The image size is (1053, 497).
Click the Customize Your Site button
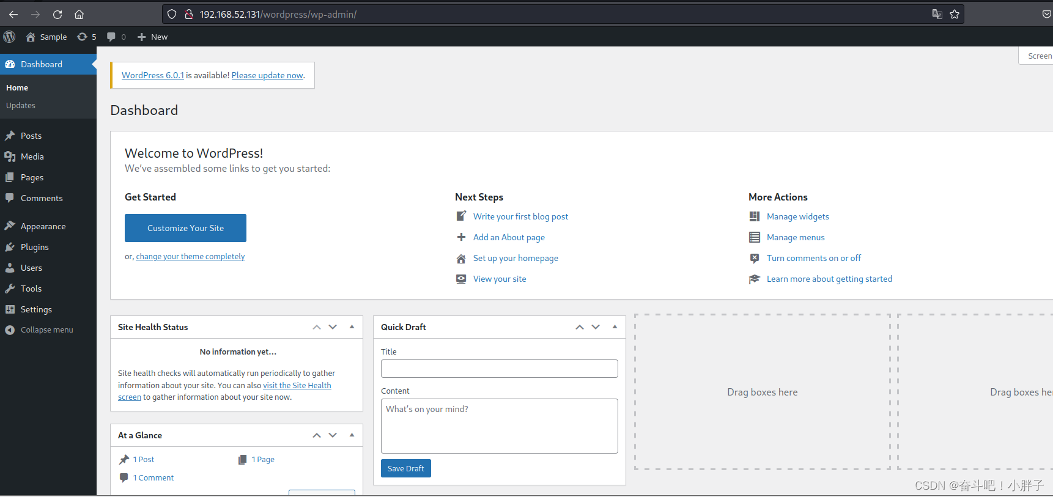(185, 228)
